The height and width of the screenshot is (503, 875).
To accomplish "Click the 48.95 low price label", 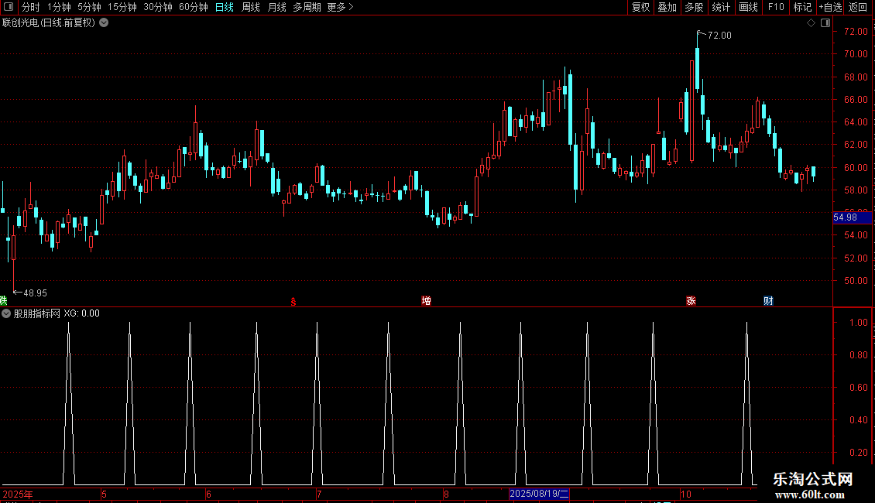I will click(x=35, y=293).
